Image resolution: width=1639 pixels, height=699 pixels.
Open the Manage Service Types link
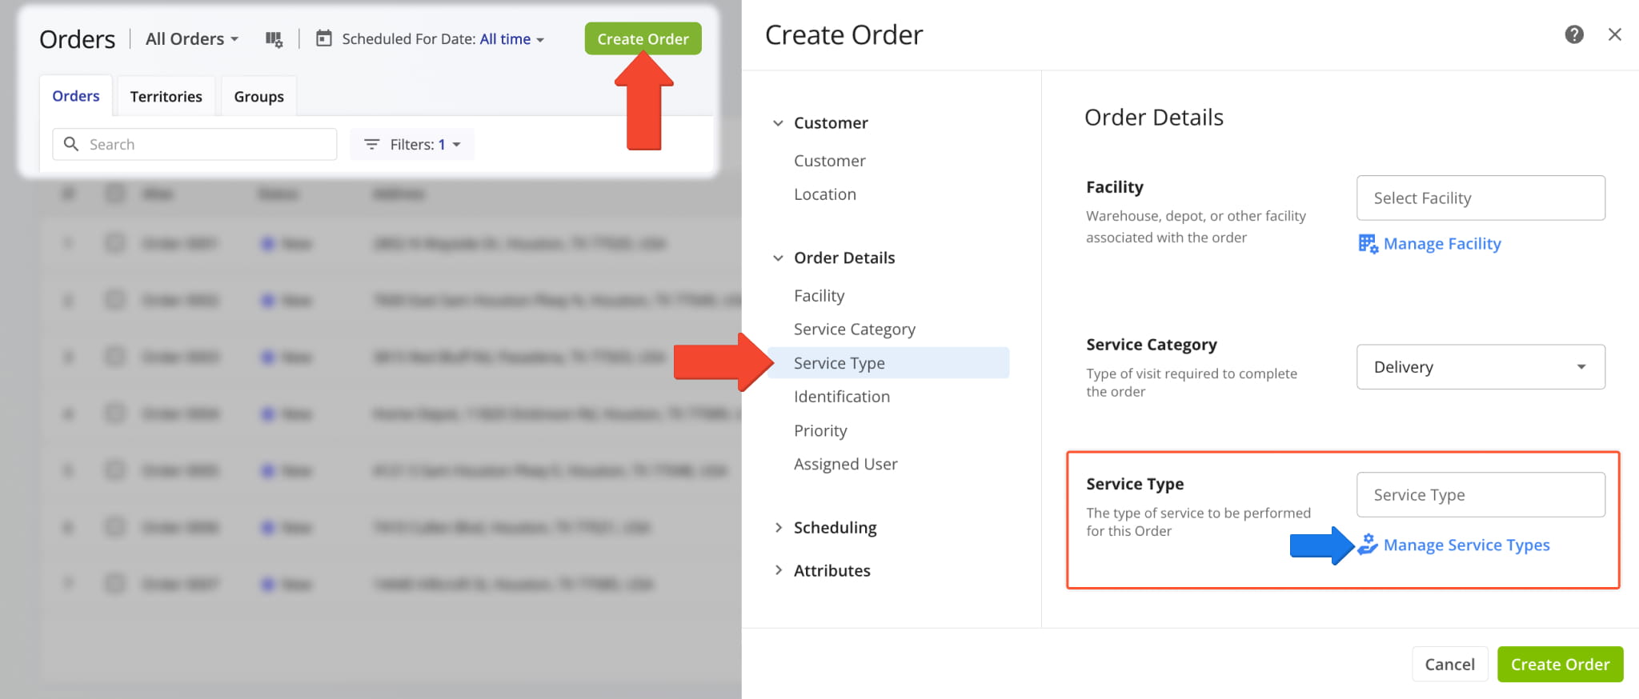pyautogui.click(x=1466, y=545)
